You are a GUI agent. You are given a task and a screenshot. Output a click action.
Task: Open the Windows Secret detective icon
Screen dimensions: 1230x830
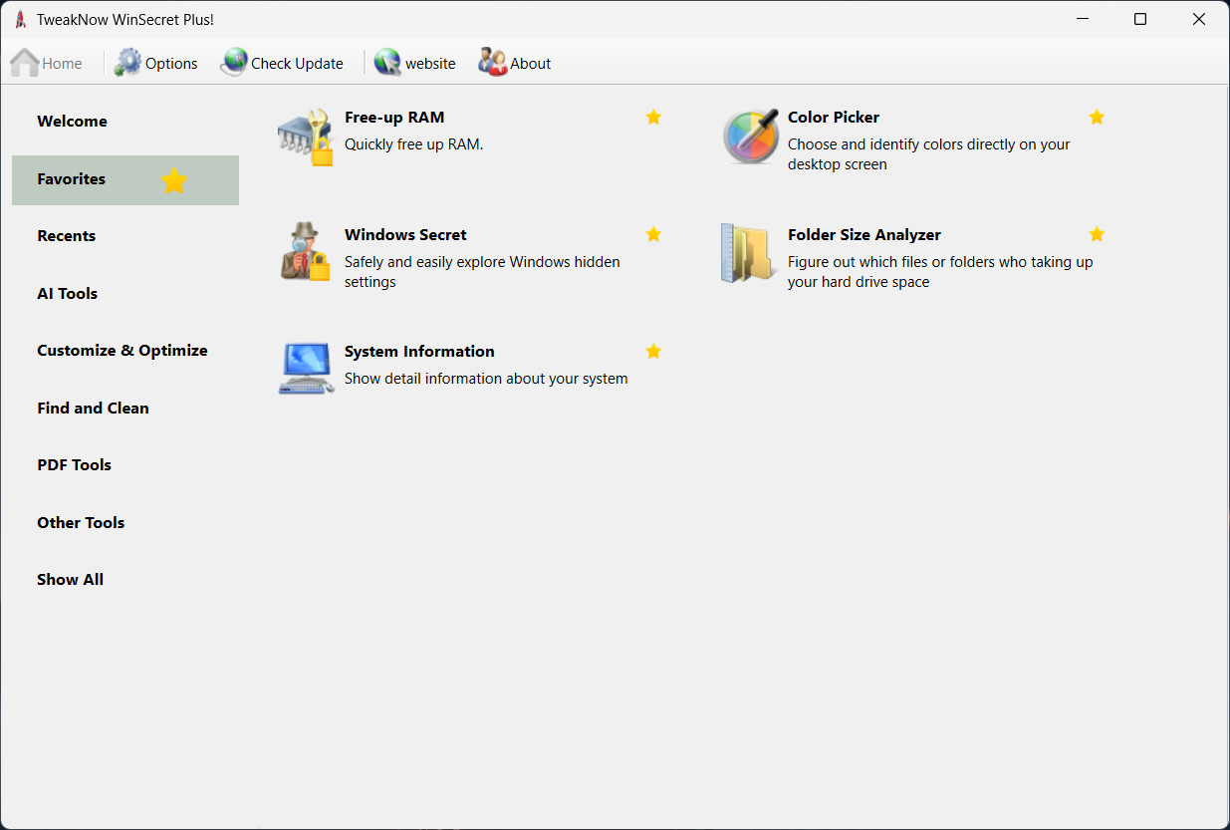(306, 252)
